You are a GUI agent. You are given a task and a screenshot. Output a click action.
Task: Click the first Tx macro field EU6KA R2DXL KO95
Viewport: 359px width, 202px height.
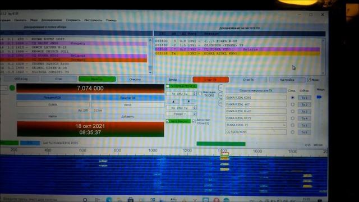point(256,98)
